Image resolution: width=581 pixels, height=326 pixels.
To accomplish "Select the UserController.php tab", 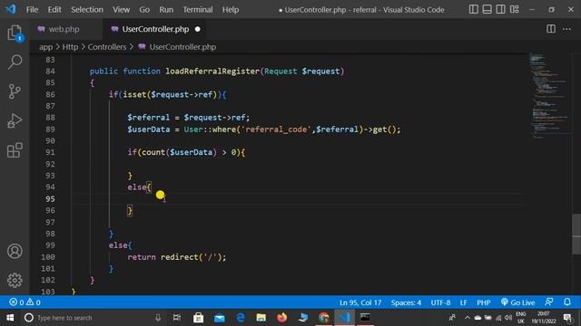I will [x=155, y=29].
